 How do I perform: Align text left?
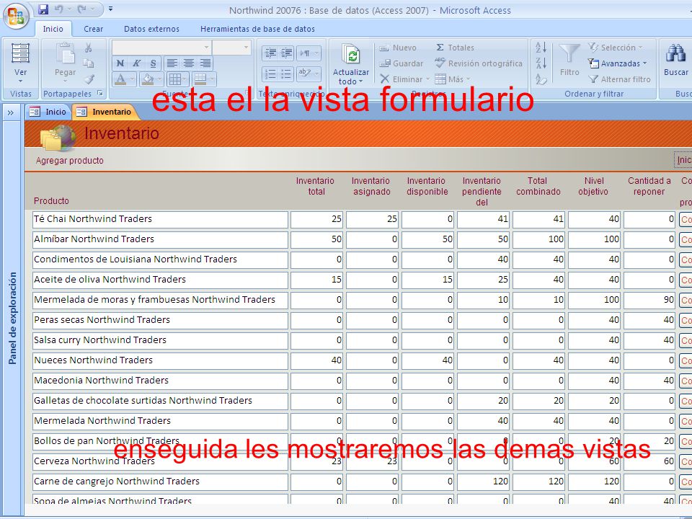point(172,63)
